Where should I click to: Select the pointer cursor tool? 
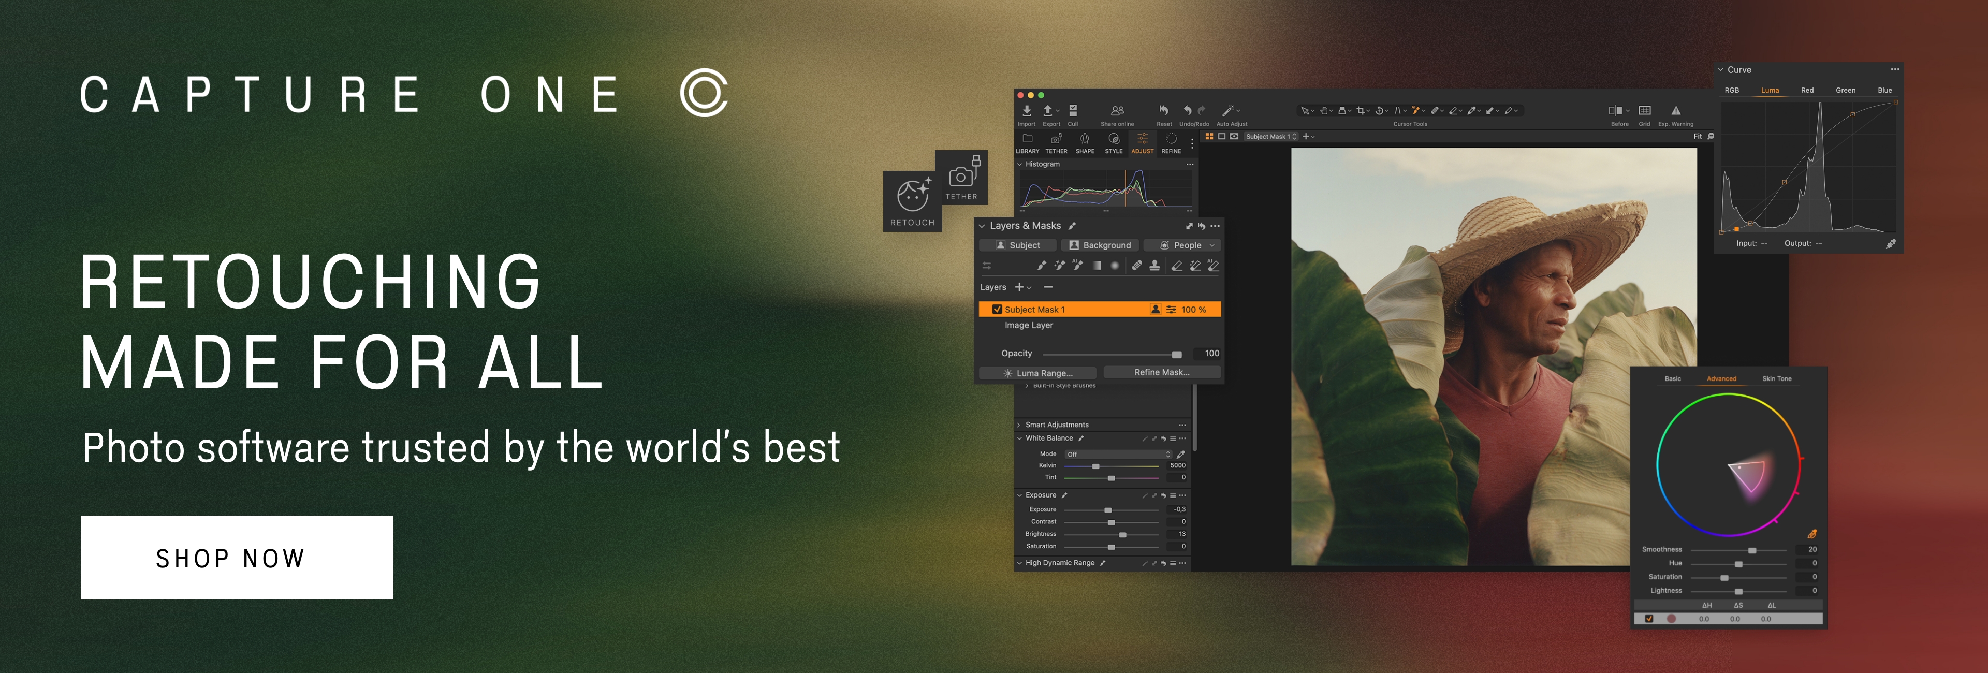(x=1305, y=110)
